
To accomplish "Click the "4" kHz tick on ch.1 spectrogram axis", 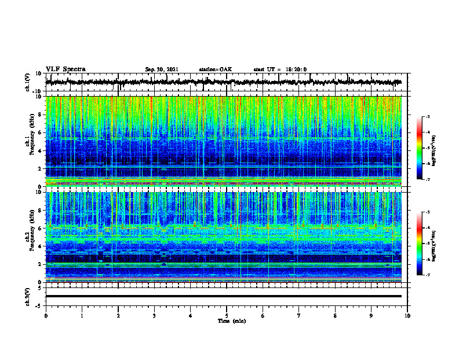I will 40,151.
